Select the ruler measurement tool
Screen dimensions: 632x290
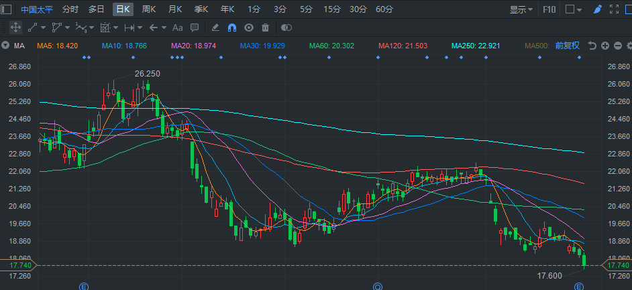(105, 28)
